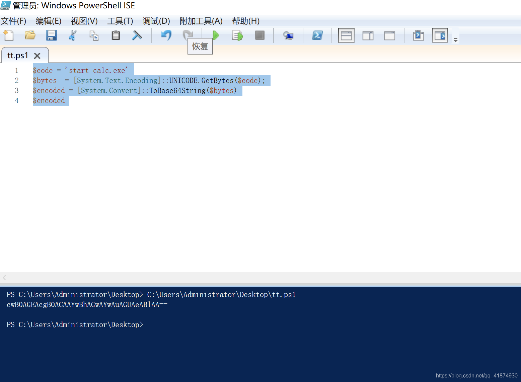Create a new script with the New icon
Viewport: 521px width, 382px height.
[x=9, y=35]
